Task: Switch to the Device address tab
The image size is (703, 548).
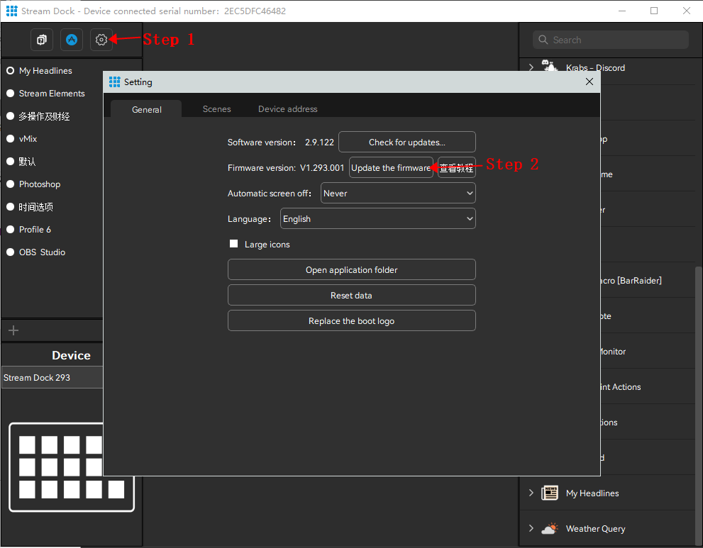Action: (288, 109)
